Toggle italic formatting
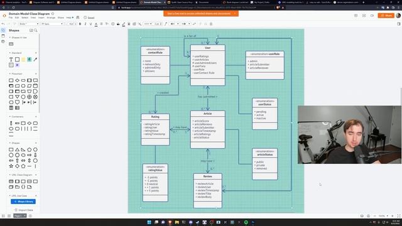The image size is (402, 226). (x=85, y=24)
